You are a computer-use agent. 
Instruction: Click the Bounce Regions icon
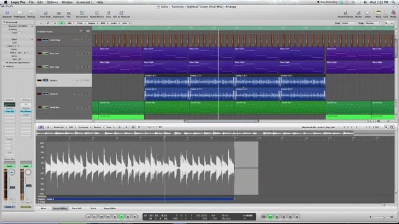coord(345,14)
